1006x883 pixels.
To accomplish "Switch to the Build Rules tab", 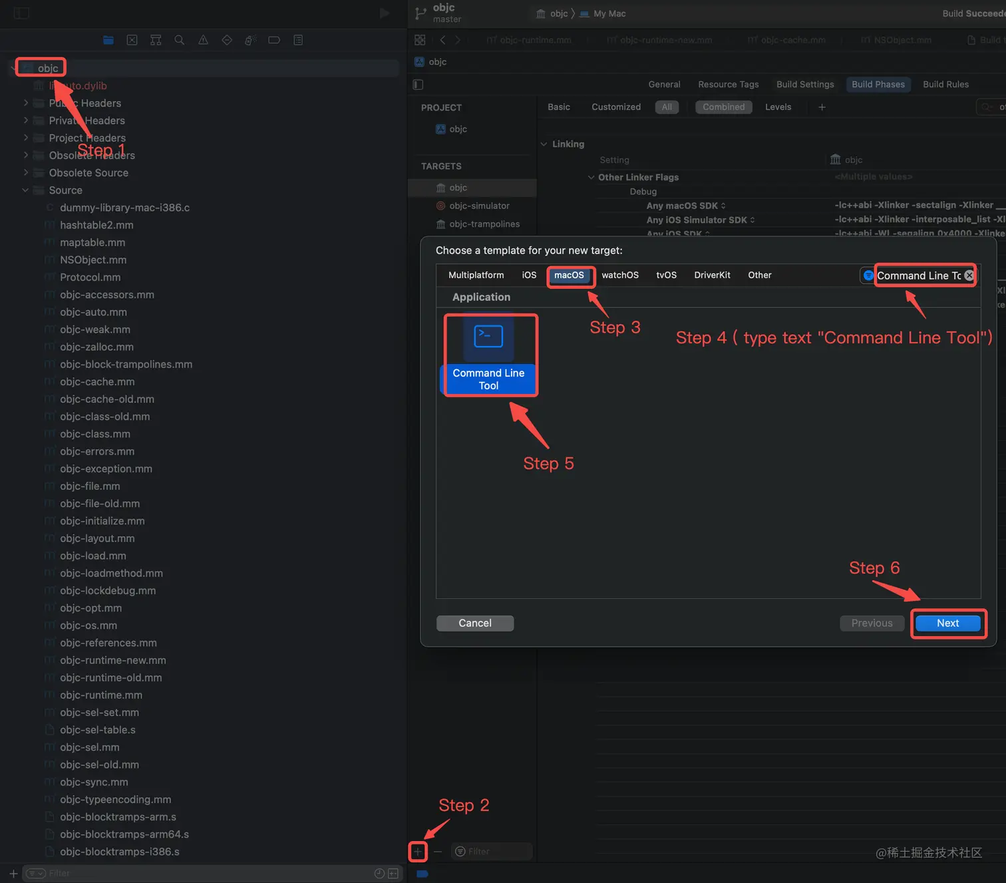I will pos(945,85).
